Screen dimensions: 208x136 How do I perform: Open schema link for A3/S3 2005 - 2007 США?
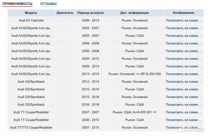click(x=183, y=36)
